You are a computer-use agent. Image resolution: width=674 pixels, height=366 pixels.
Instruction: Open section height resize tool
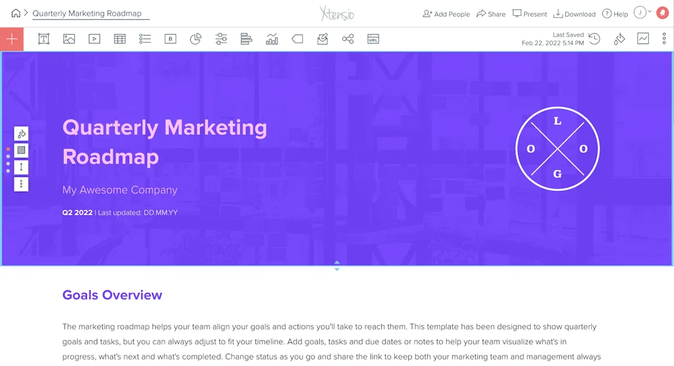21,167
